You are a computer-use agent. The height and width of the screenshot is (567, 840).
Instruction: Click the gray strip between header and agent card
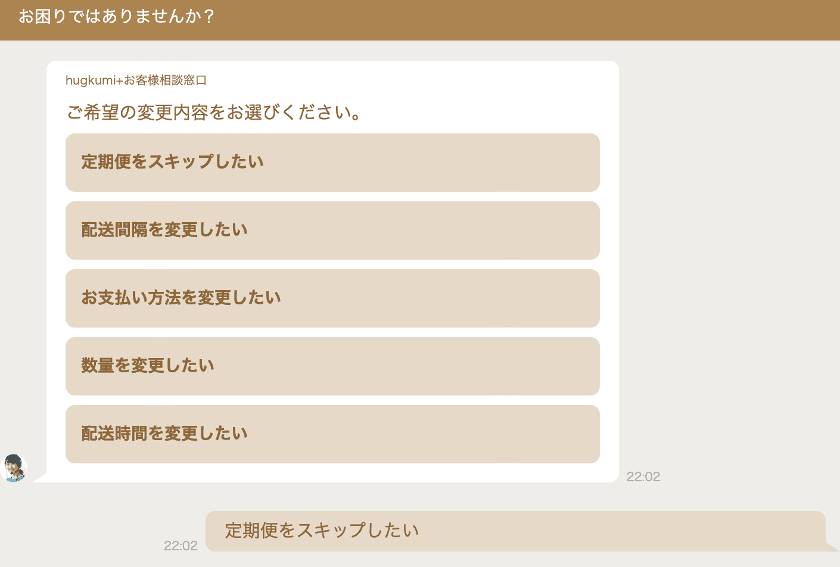click(417, 51)
